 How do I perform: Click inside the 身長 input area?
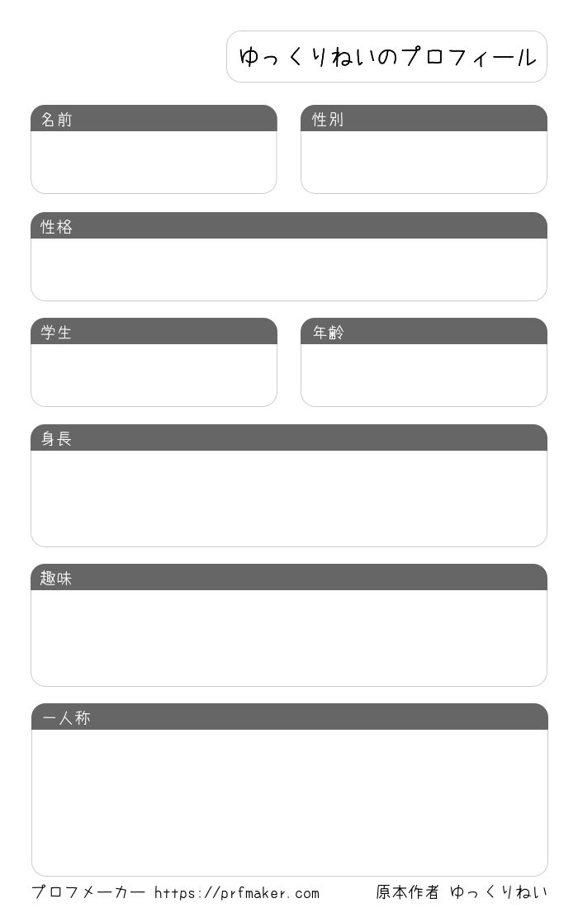(x=289, y=499)
